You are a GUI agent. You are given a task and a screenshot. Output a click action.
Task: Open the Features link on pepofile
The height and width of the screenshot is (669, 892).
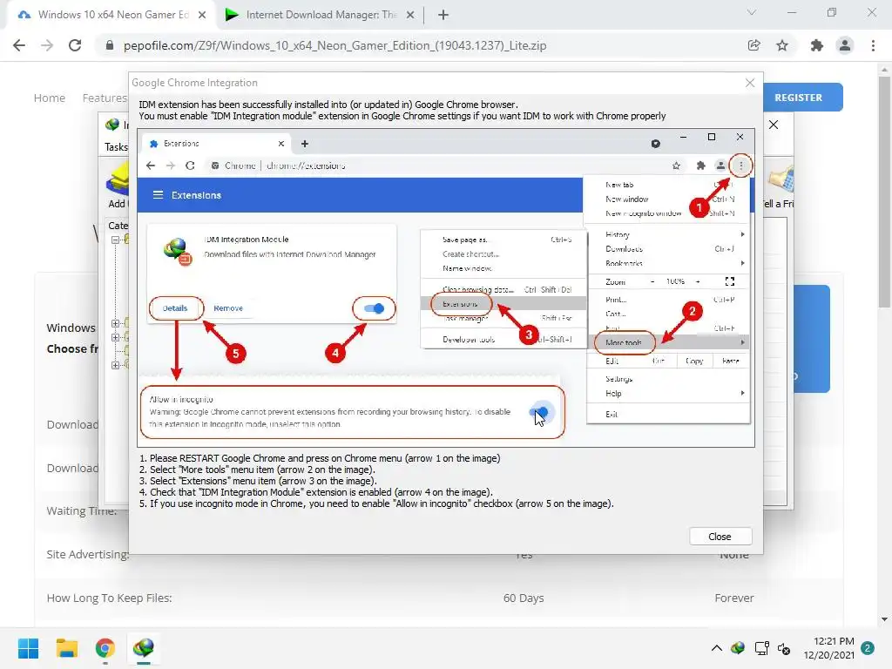point(105,98)
